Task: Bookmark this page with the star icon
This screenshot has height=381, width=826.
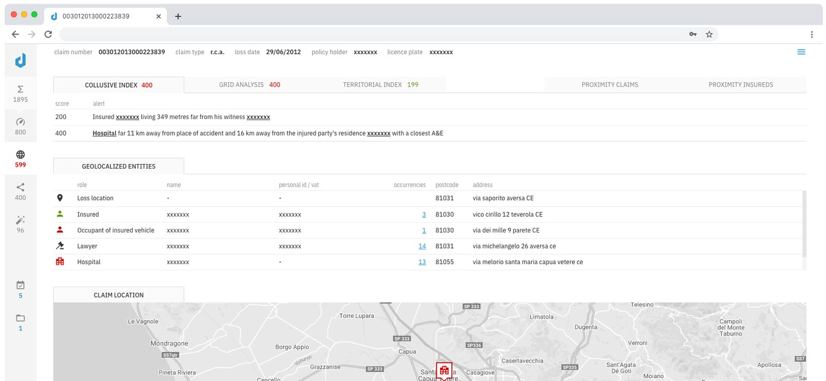Action: pos(709,34)
